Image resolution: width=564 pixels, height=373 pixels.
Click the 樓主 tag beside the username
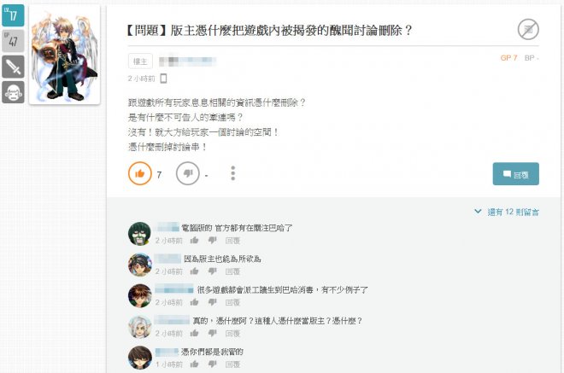(140, 61)
